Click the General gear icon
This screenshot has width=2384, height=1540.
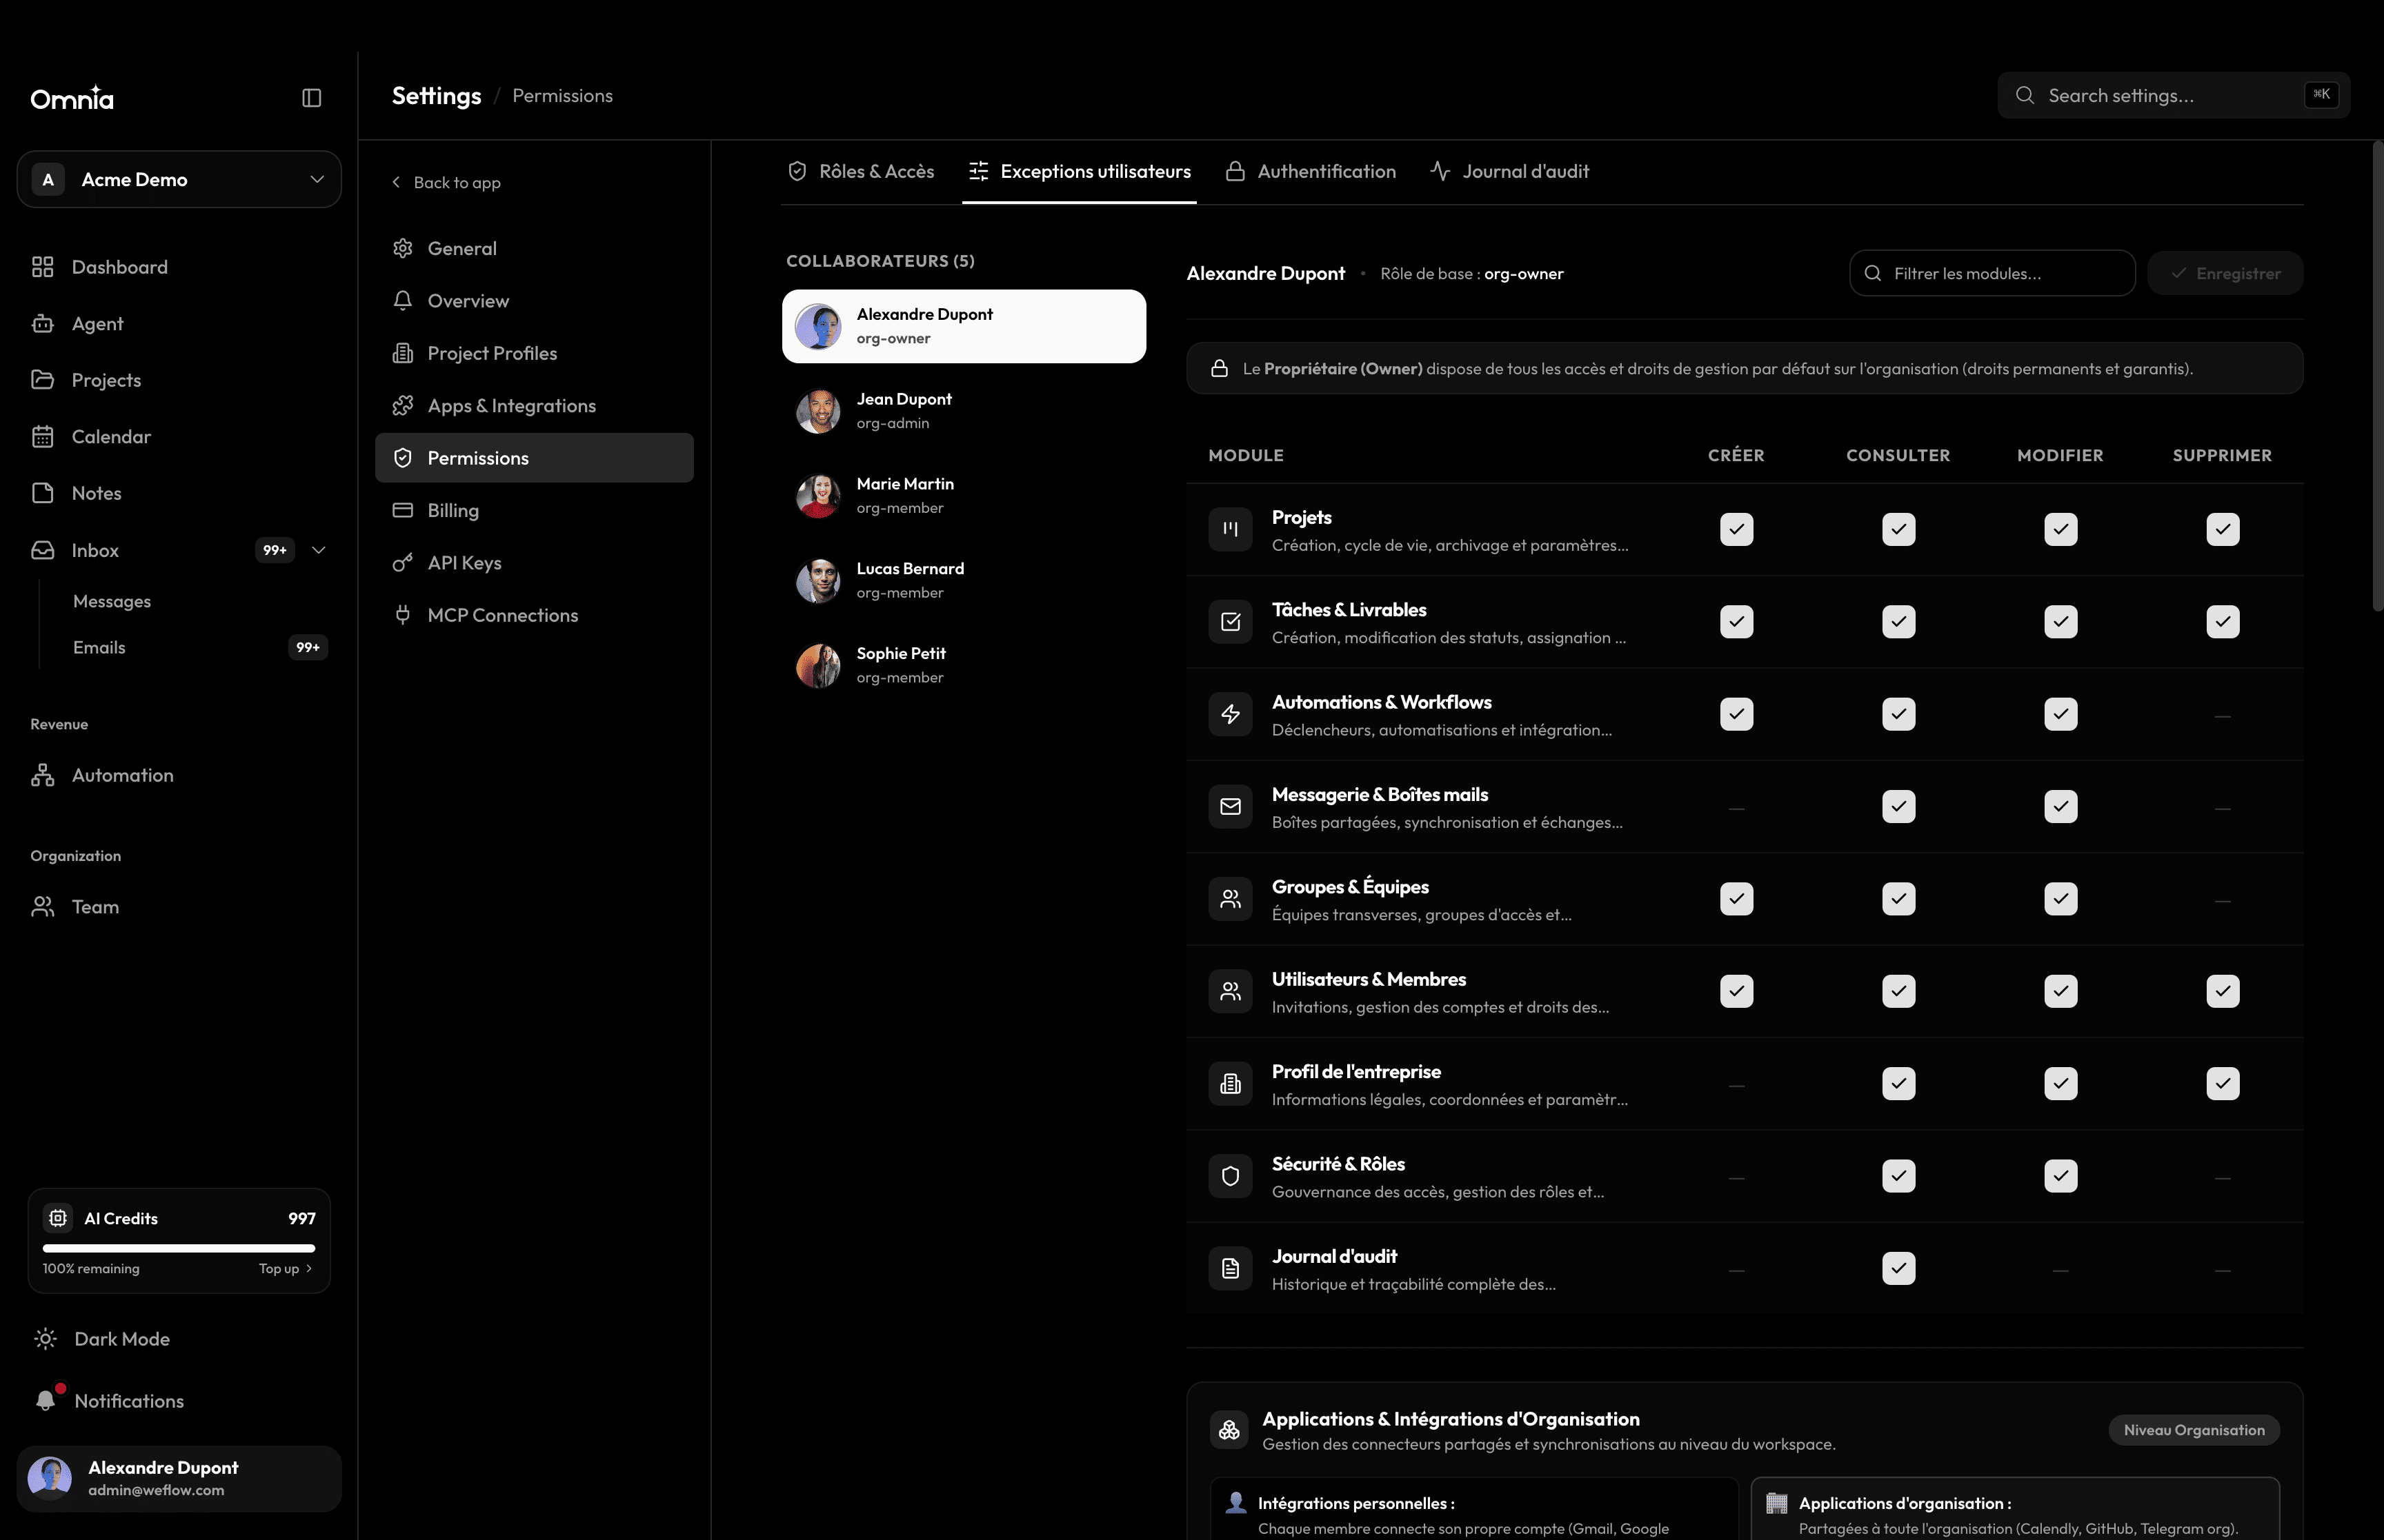click(403, 248)
